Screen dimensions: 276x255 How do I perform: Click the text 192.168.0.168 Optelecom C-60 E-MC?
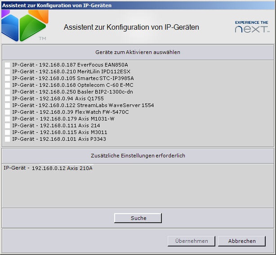click(x=86, y=85)
